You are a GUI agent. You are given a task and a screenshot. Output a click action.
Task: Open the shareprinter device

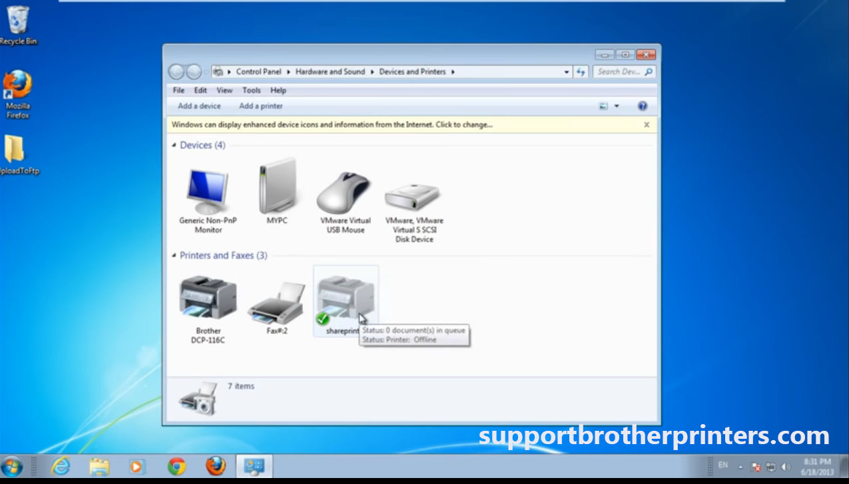346,296
